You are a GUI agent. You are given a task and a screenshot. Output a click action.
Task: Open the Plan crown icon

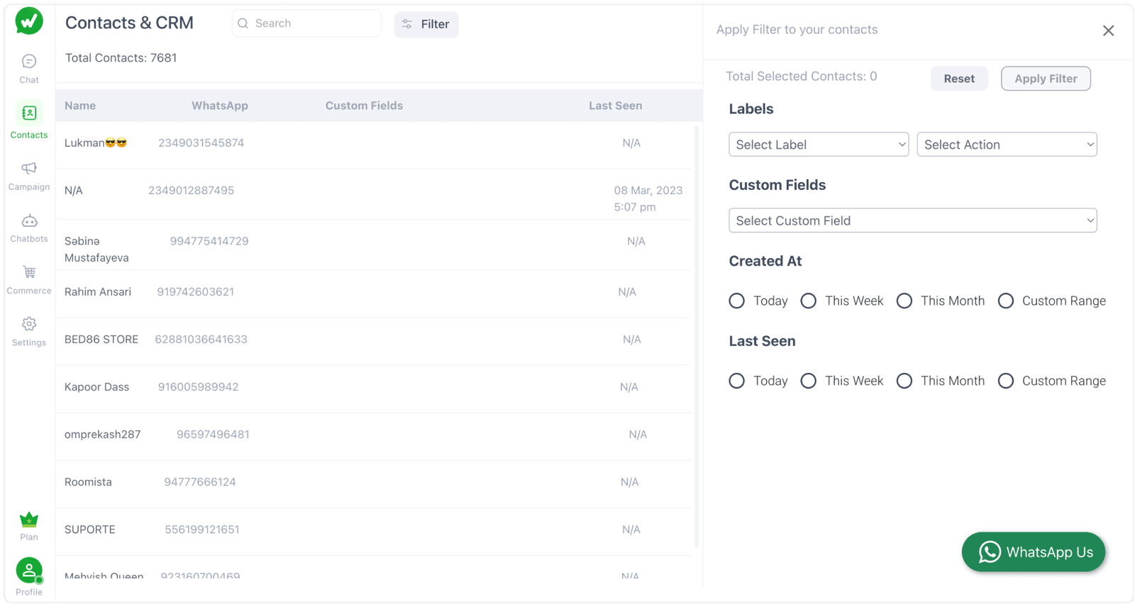tap(29, 520)
